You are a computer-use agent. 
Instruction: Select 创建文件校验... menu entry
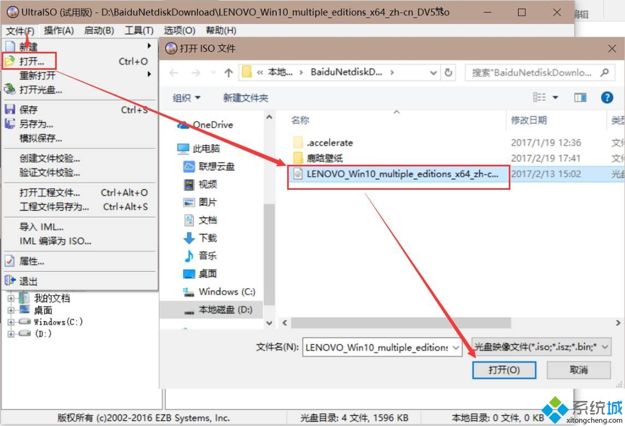click(x=80, y=158)
